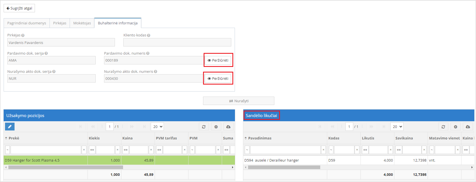Sort by Pavadinimas column header
Image resolution: width=476 pixels, height=182 pixels.
tap(260, 138)
